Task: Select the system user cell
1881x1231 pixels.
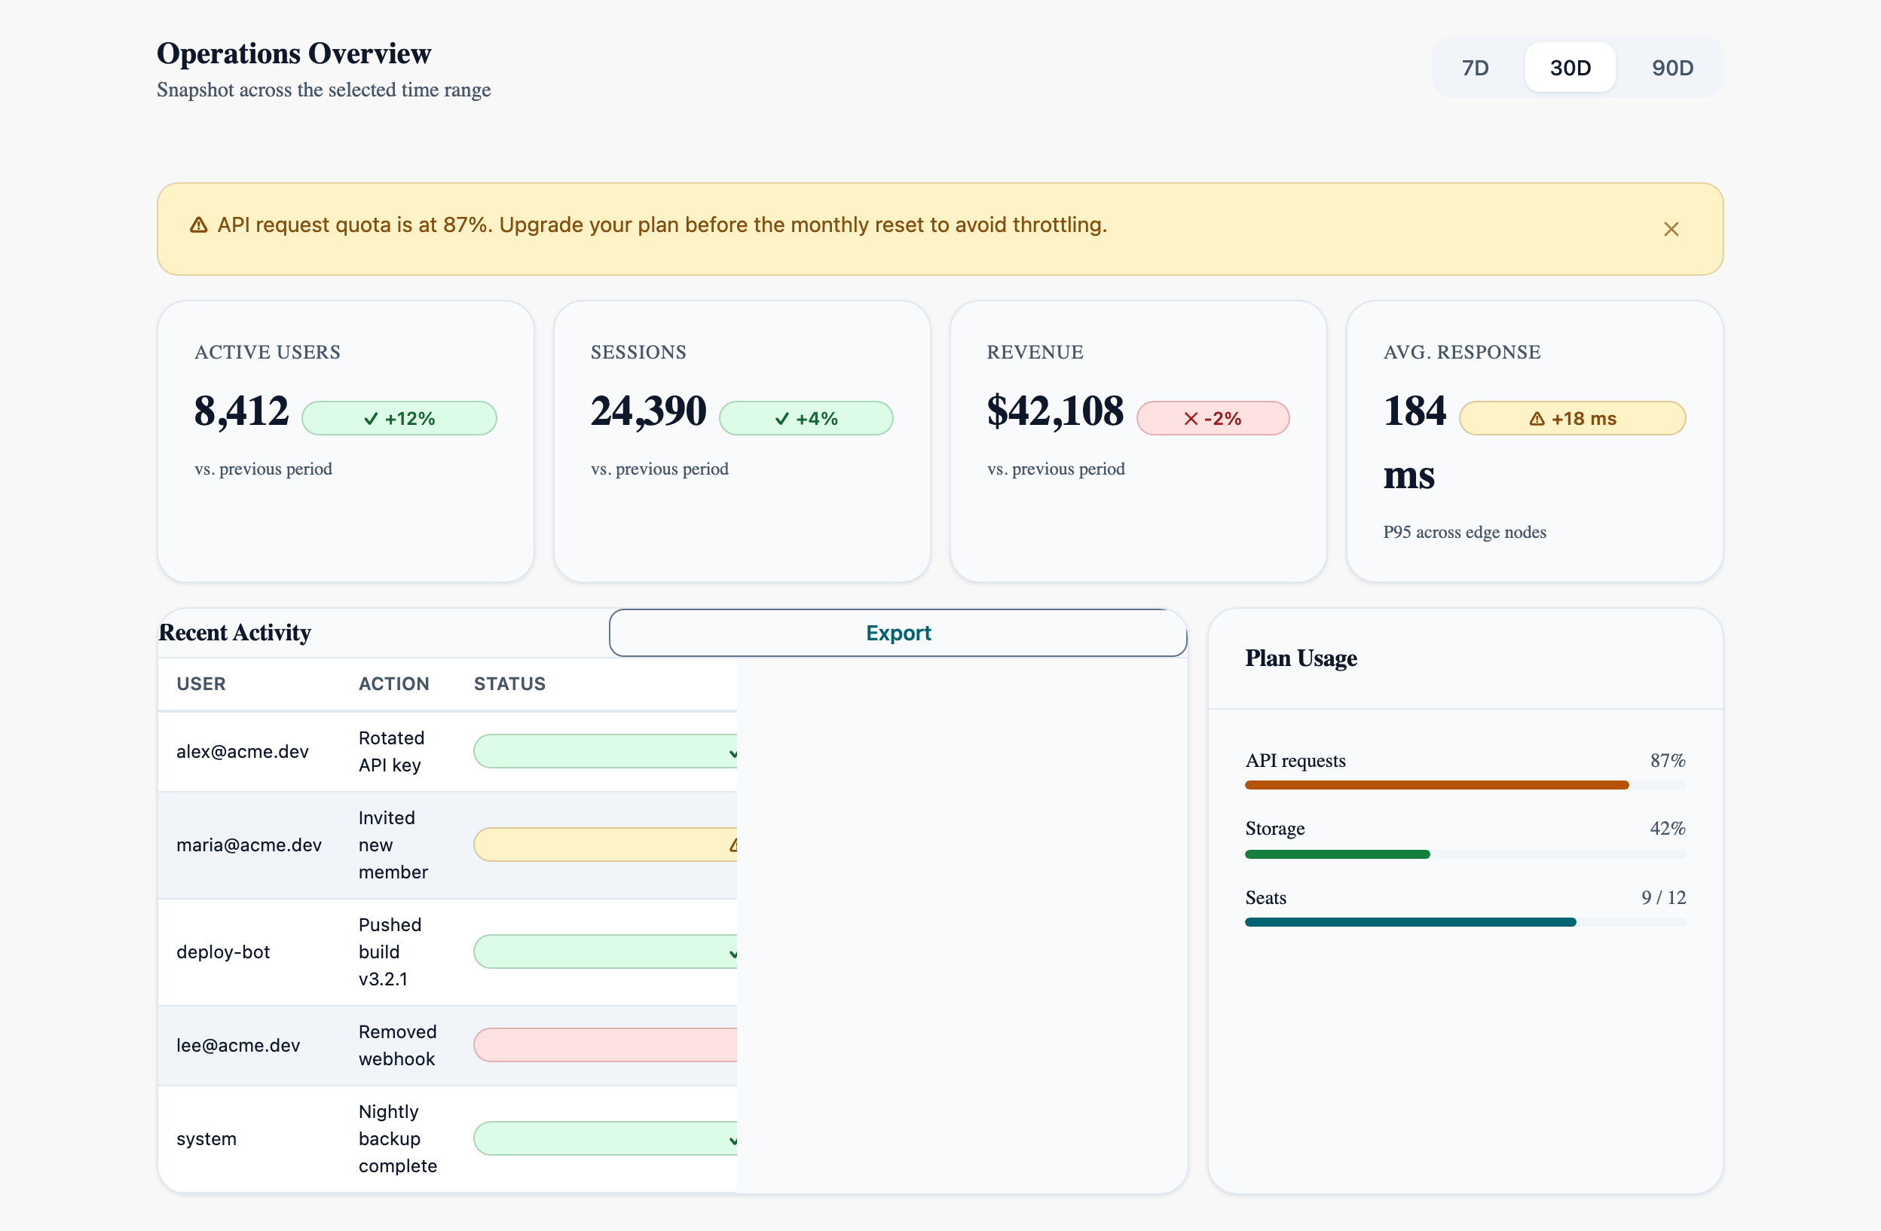Action: (x=206, y=1138)
